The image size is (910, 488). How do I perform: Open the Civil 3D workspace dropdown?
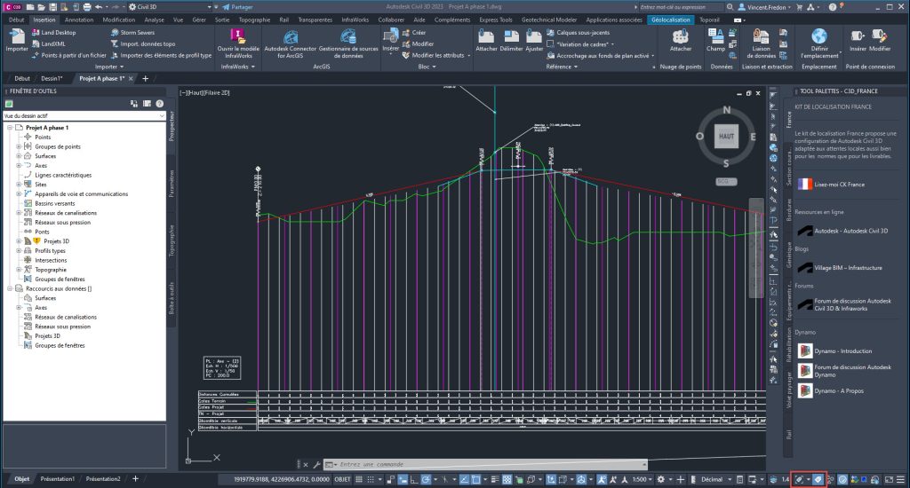170,7
